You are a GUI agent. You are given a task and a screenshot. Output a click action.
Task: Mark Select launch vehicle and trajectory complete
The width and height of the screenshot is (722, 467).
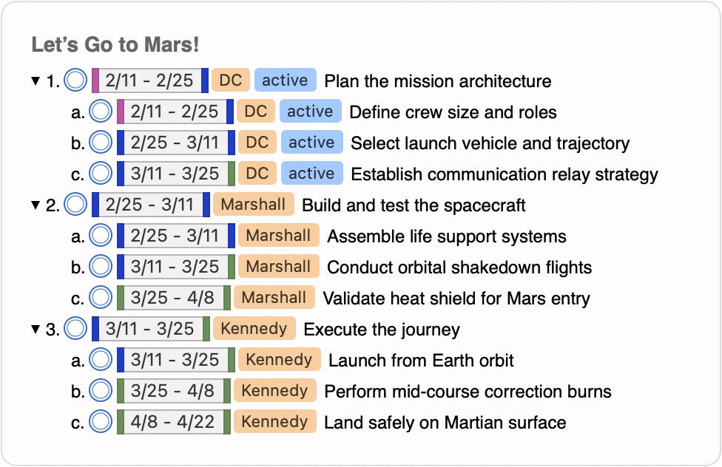pos(101,142)
